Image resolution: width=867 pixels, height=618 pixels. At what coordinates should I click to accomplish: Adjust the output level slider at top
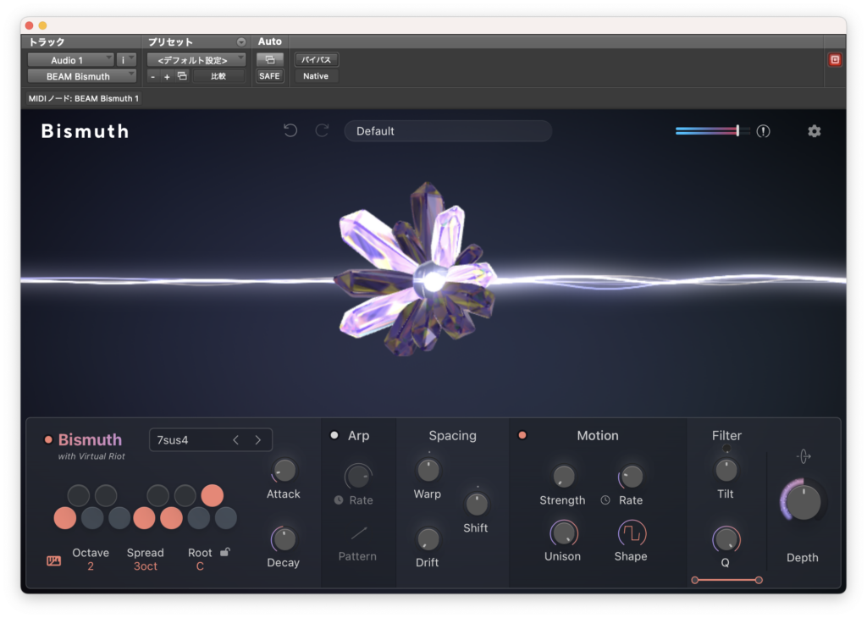pos(713,131)
